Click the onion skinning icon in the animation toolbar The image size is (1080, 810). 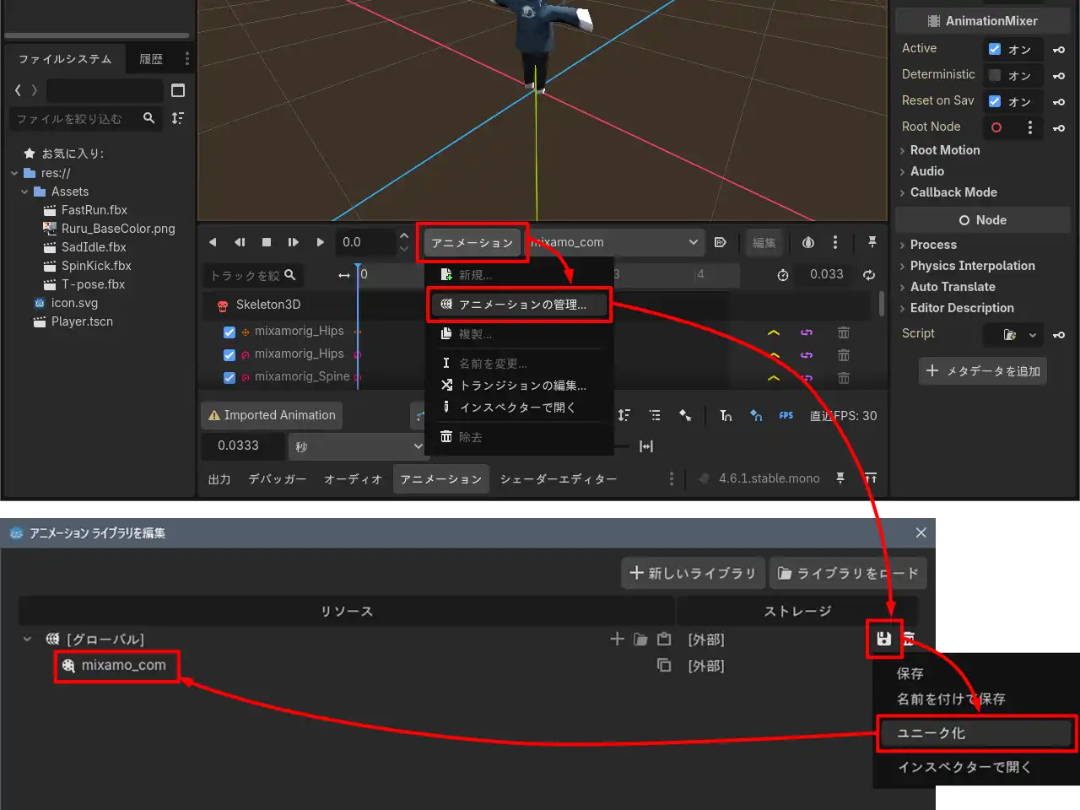pos(807,243)
